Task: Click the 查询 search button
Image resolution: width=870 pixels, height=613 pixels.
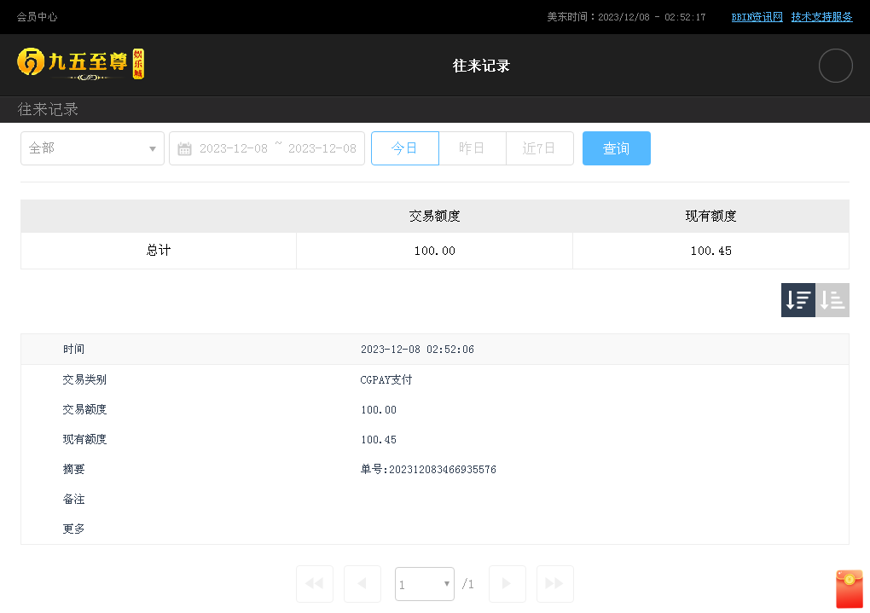Action: [616, 148]
